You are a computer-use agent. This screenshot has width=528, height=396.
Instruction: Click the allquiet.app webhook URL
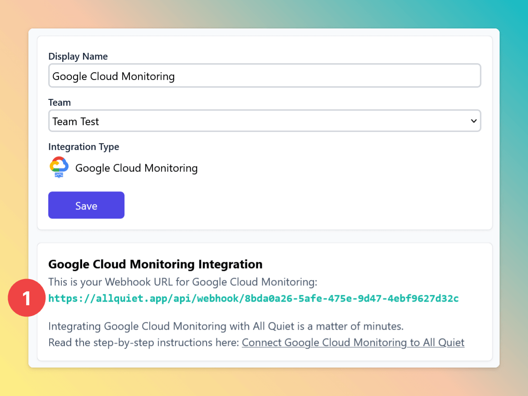pyautogui.click(x=253, y=298)
